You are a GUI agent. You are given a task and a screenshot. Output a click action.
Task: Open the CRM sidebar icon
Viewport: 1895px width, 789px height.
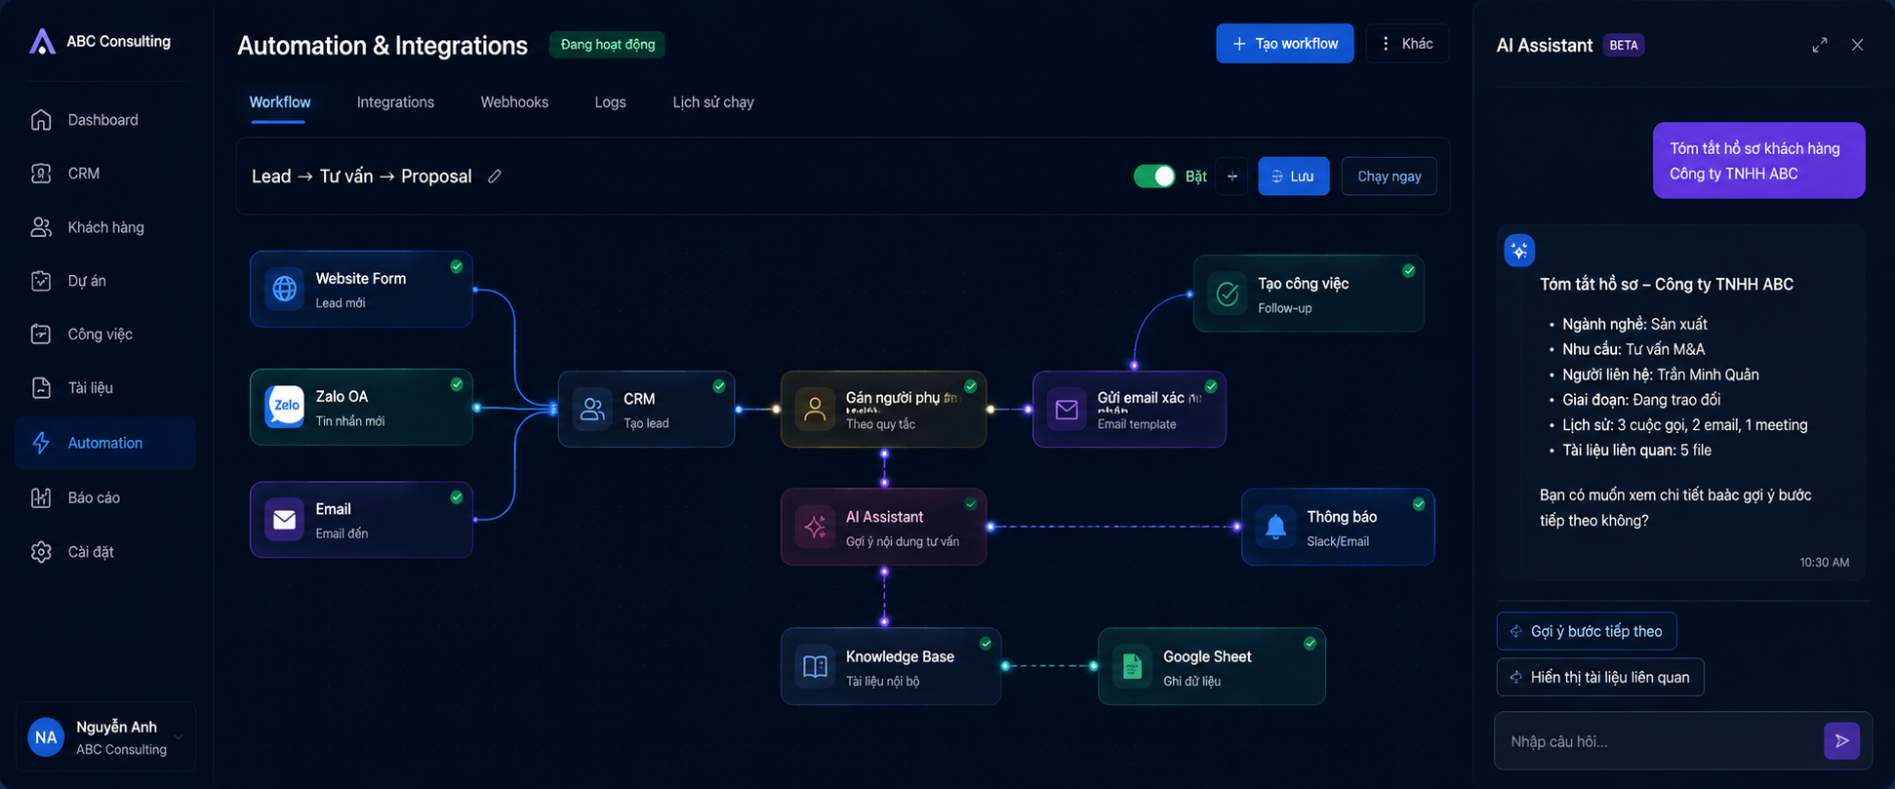pos(41,174)
